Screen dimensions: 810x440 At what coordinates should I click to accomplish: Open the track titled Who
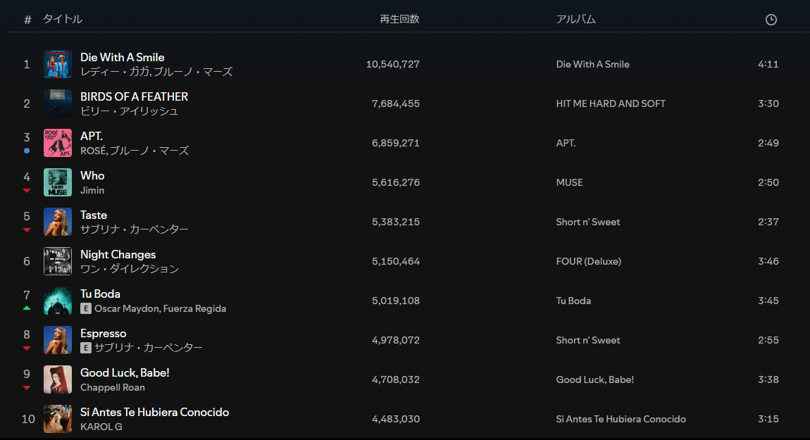(x=92, y=175)
